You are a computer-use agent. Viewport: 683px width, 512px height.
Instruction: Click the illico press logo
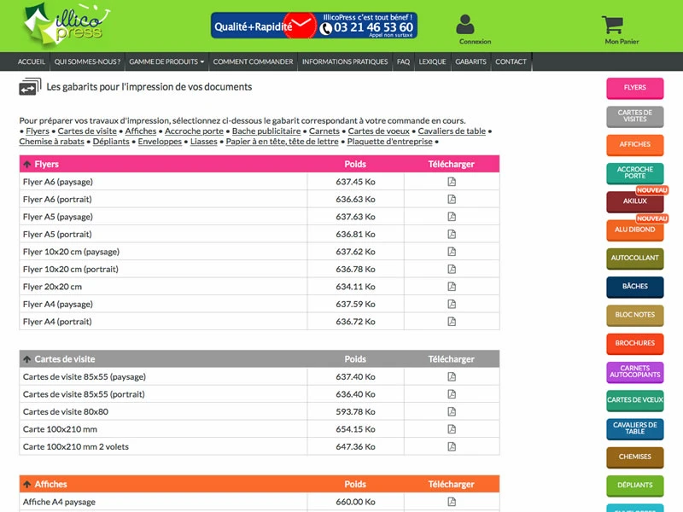[x=66, y=25]
